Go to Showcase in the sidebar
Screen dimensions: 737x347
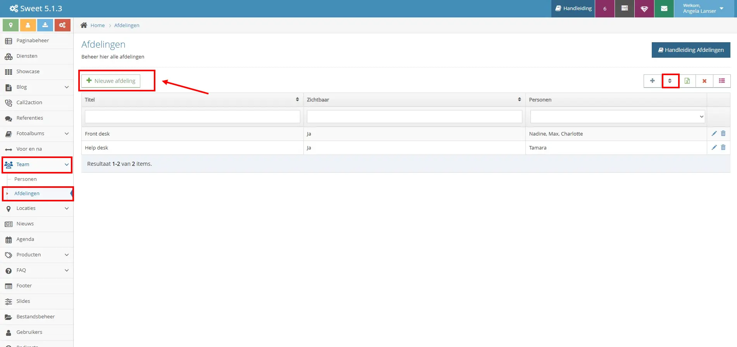(37, 72)
